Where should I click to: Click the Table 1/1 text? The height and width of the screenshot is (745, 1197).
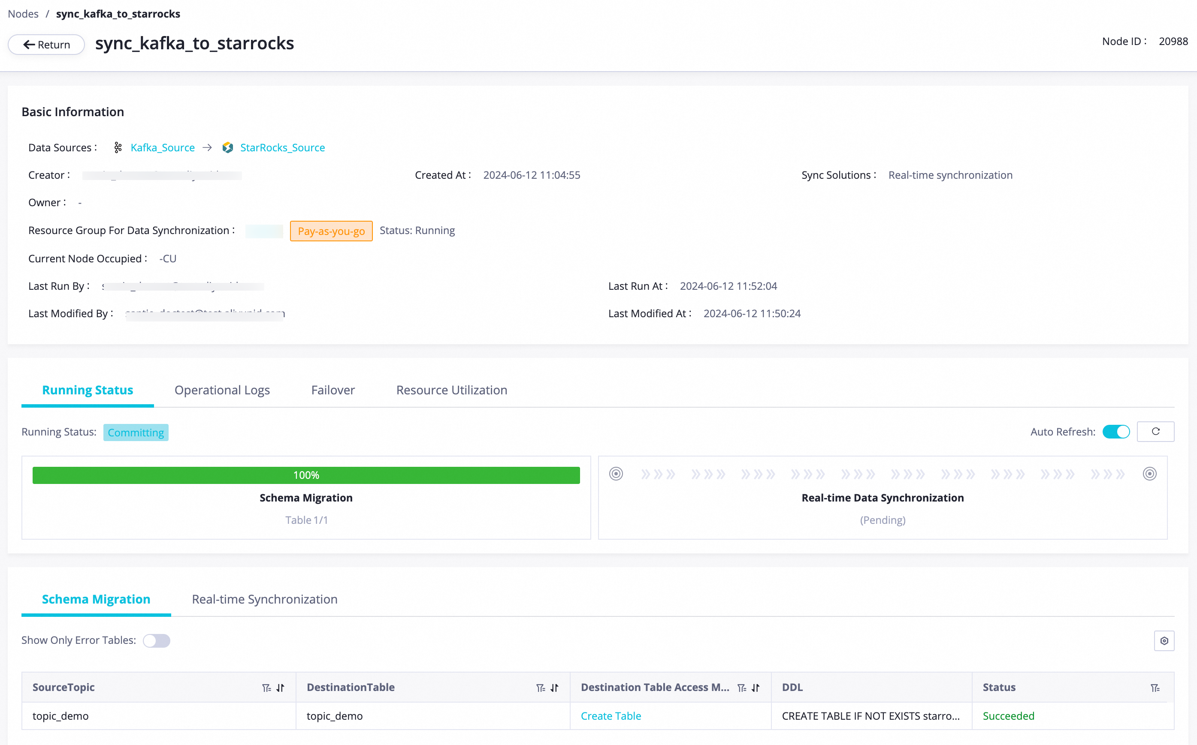click(306, 520)
